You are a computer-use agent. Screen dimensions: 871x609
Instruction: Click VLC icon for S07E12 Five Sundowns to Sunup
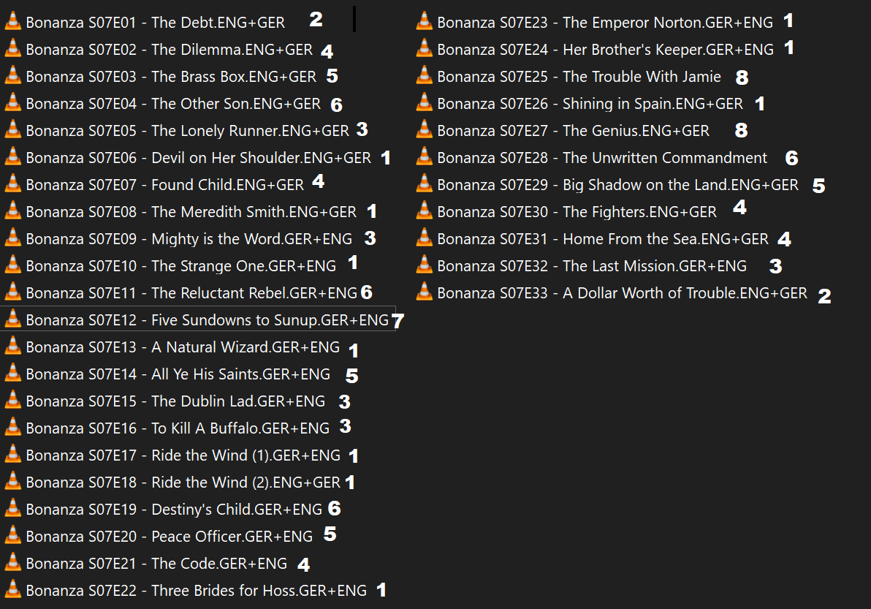coord(12,319)
